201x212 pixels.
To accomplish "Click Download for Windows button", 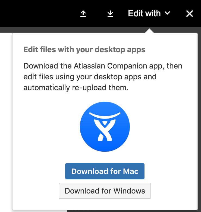I will 105,191.
